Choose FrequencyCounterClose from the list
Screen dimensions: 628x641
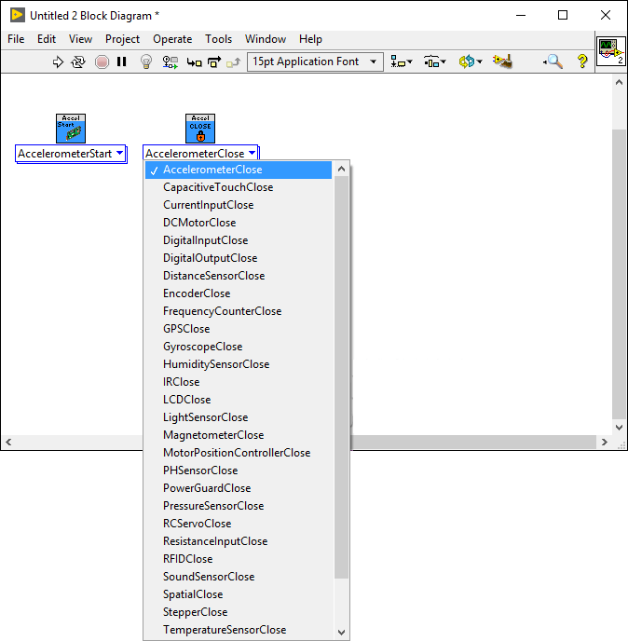pyautogui.click(x=239, y=311)
